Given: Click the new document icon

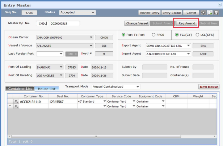Looking at the screenshot, I should (x=210, y=13).
